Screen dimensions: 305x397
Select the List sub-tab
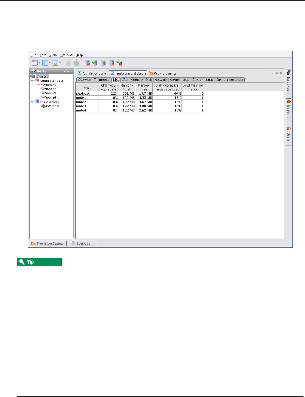point(116,80)
